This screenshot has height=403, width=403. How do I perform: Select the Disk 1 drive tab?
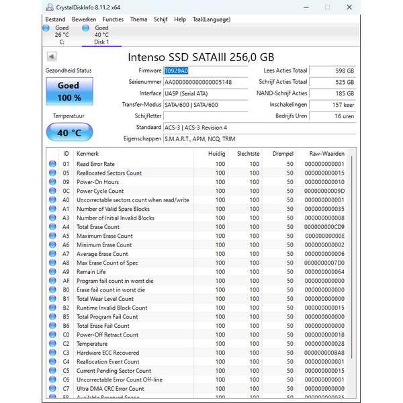[x=101, y=35]
